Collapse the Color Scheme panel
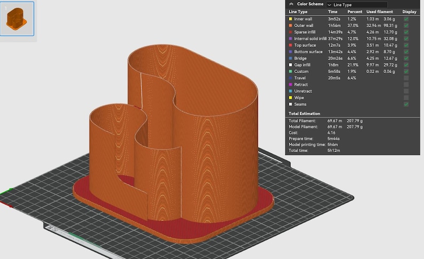Viewport: 424px width, 259px height. (291, 4)
